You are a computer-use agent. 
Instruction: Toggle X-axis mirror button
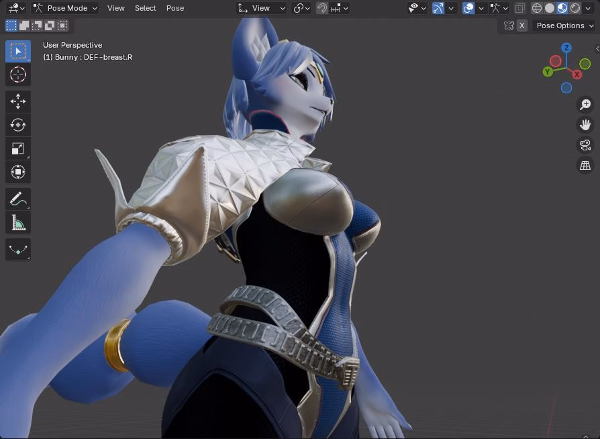pos(521,26)
